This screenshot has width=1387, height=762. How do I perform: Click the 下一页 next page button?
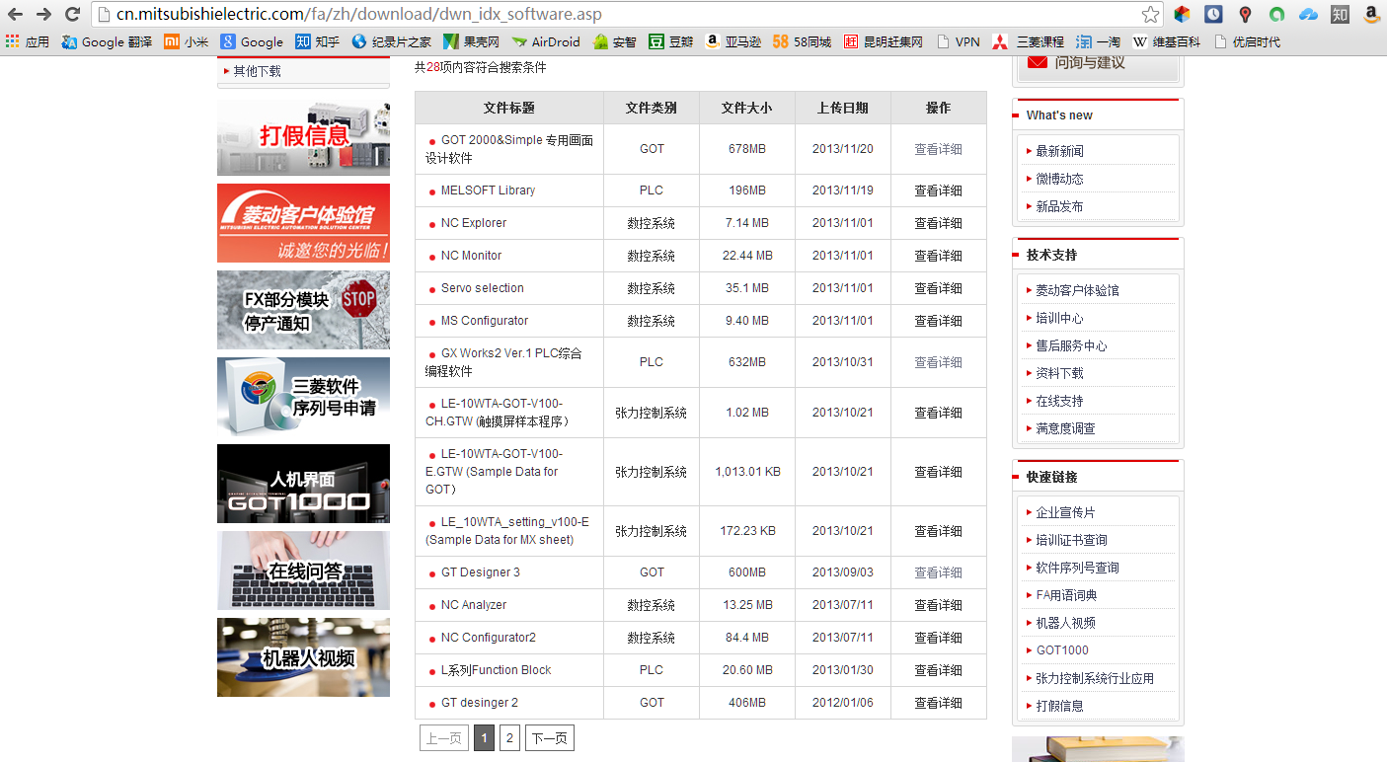[x=549, y=738]
